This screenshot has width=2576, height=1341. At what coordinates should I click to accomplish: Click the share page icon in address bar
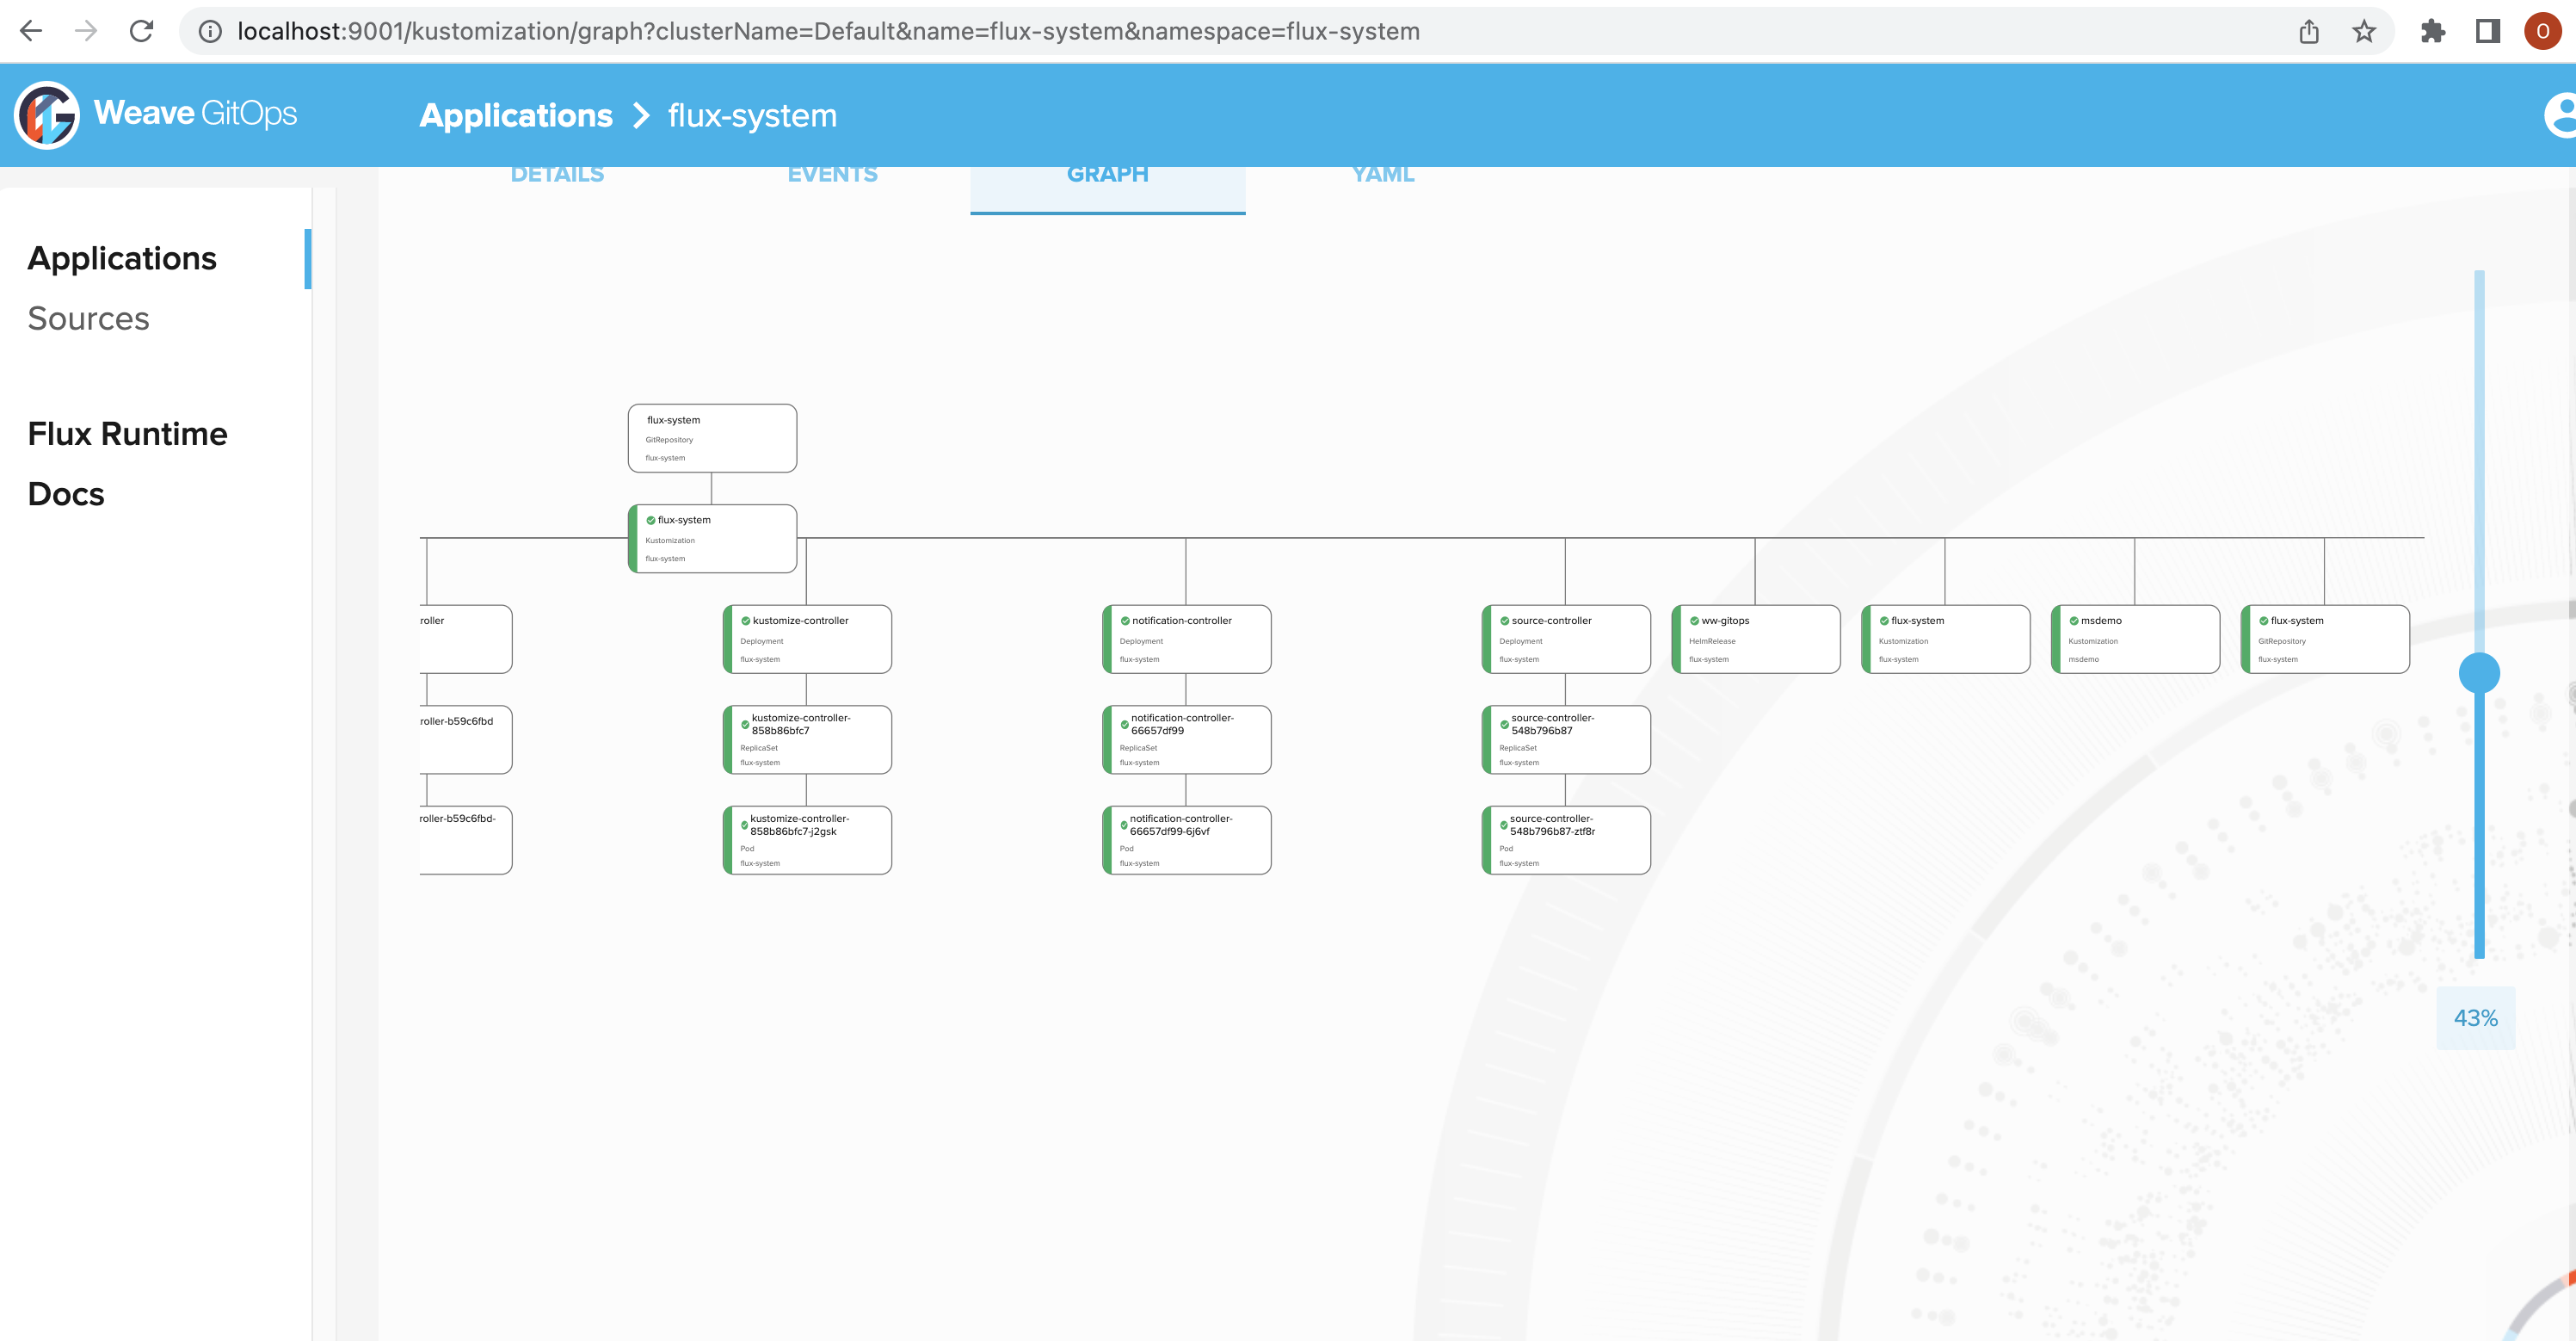2309,31
